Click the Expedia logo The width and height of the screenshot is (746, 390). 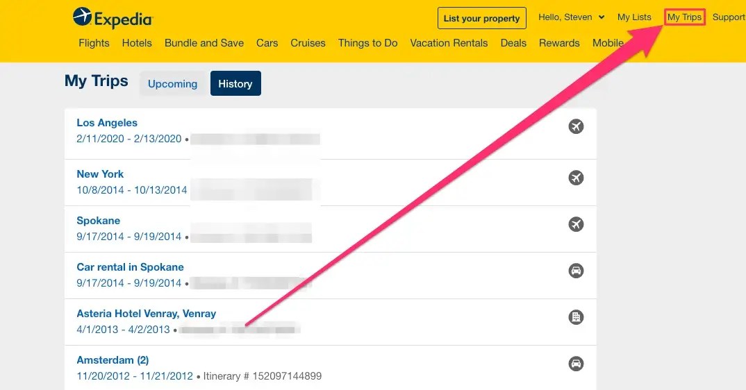point(113,17)
